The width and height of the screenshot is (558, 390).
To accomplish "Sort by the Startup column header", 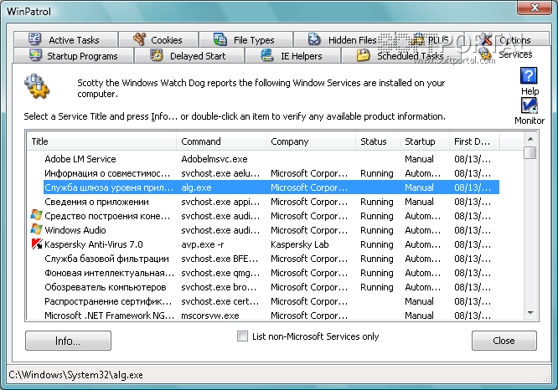I will click(x=425, y=141).
